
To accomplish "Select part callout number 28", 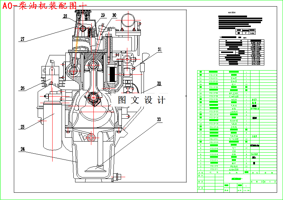I will (65, 16).
